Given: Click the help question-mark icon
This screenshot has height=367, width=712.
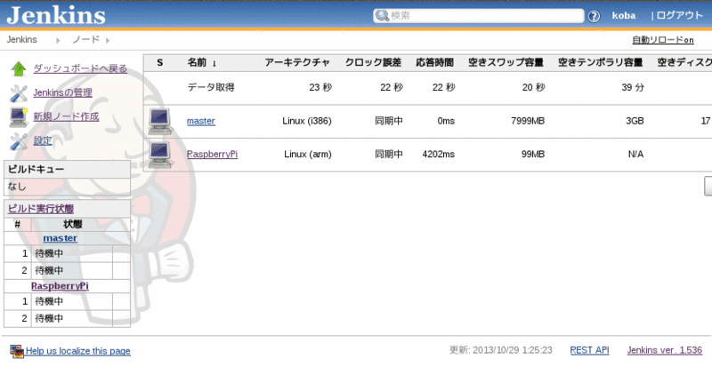Looking at the screenshot, I should tap(594, 16).
